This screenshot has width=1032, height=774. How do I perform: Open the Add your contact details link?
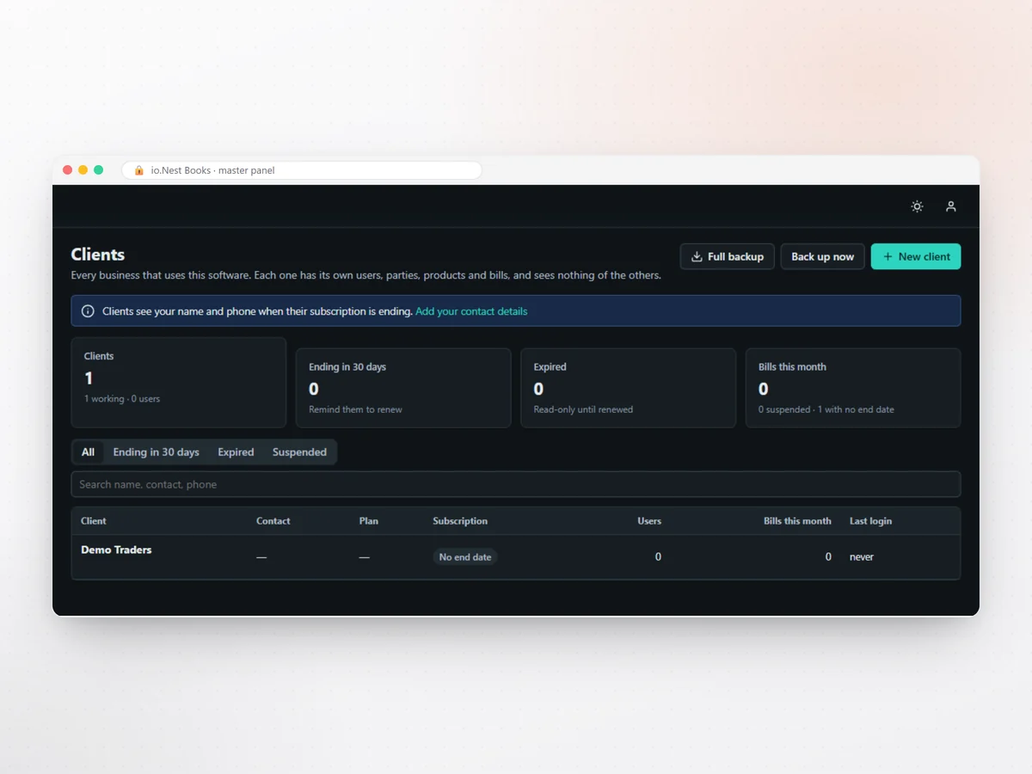tap(471, 311)
